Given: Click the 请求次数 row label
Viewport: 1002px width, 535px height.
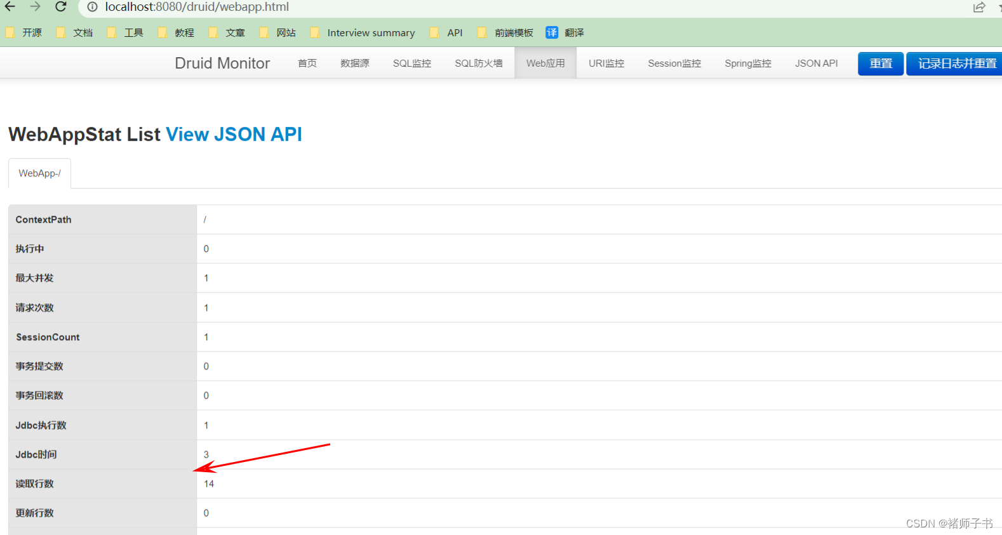Looking at the screenshot, I should (x=35, y=308).
